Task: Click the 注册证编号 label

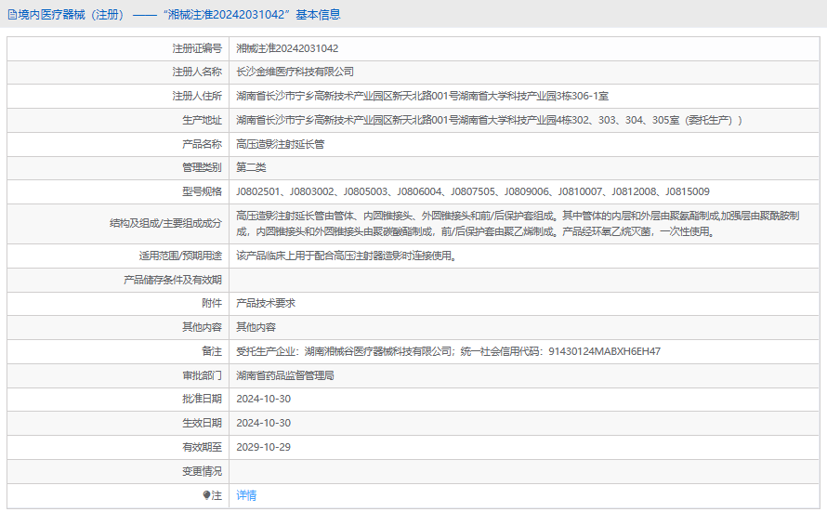Action: pos(197,48)
